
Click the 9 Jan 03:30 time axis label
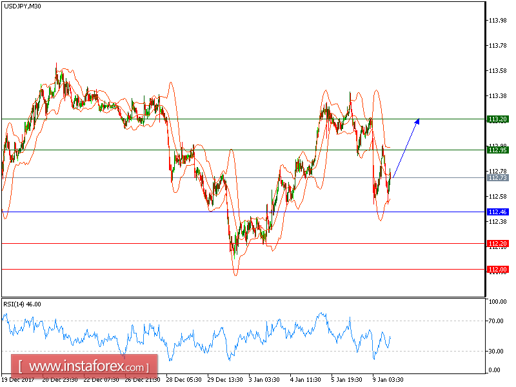tap(387, 380)
